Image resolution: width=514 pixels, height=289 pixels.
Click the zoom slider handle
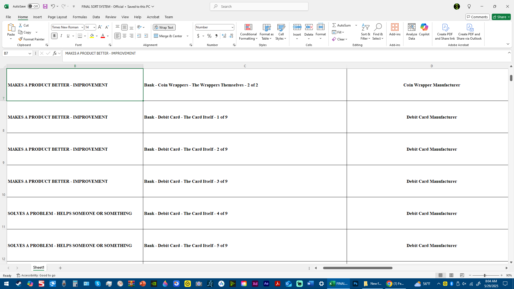[x=485, y=275]
